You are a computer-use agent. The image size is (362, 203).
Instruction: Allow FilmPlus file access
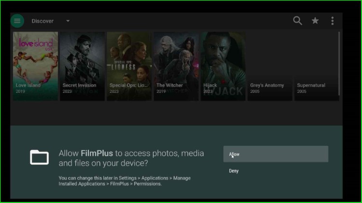pos(276,154)
